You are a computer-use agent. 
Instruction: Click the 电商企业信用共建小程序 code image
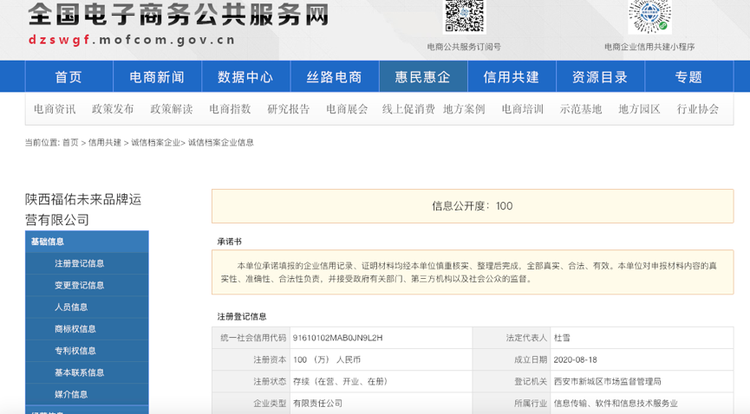[649, 16]
